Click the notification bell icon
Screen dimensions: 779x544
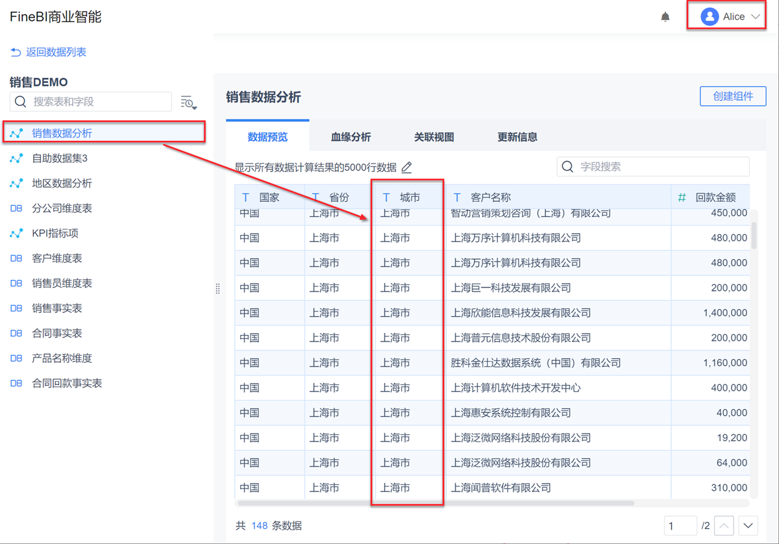[665, 17]
